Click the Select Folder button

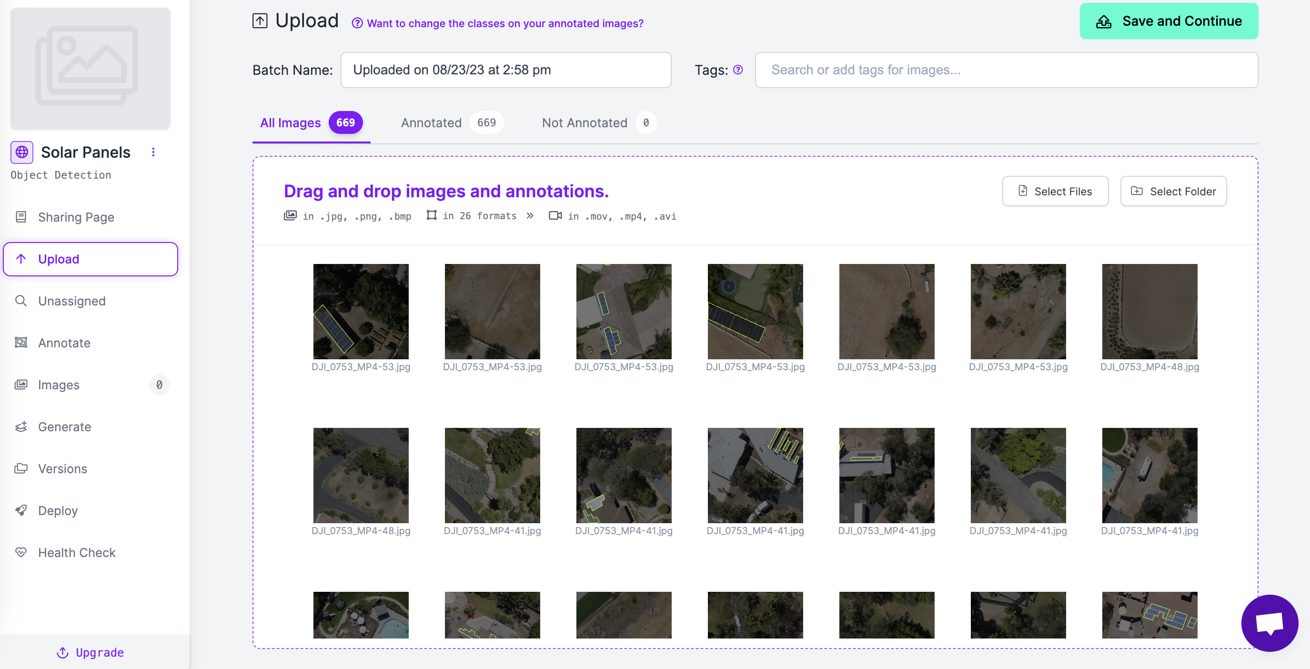click(1173, 191)
